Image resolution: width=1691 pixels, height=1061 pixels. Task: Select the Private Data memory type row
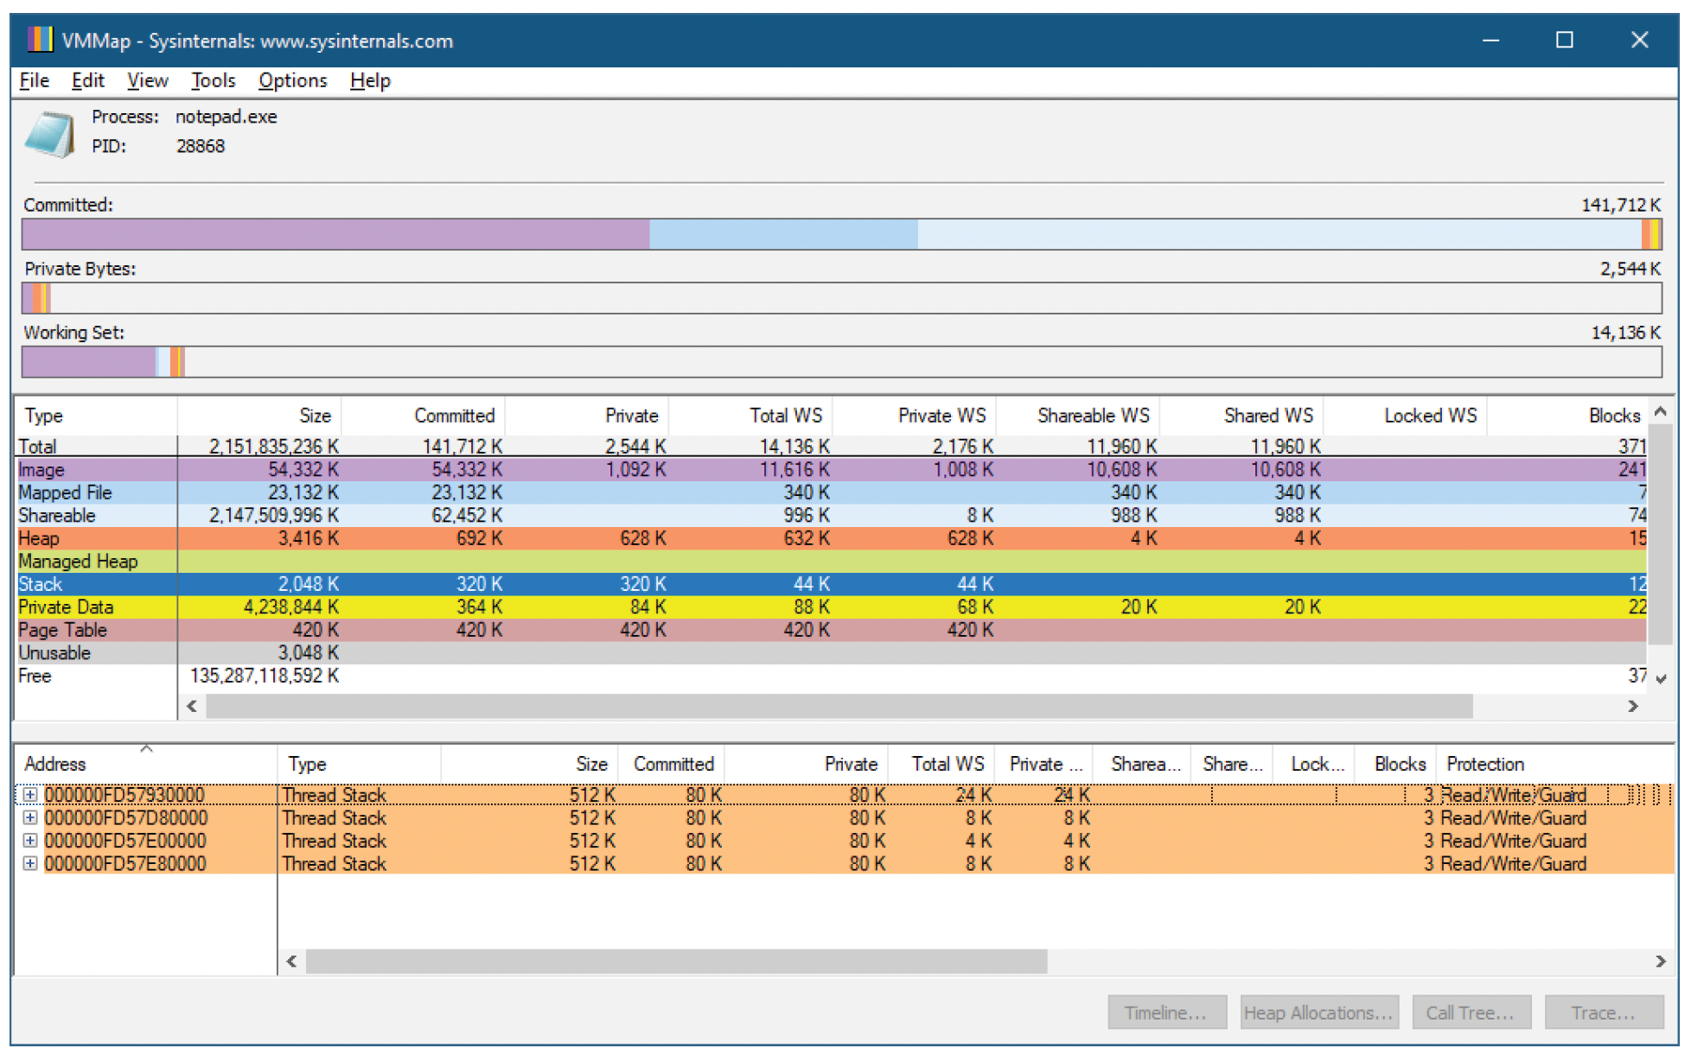[831, 607]
